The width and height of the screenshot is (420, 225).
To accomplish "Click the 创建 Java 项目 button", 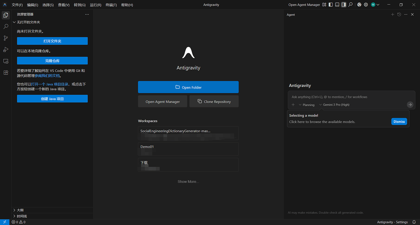I will (x=52, y=99).
